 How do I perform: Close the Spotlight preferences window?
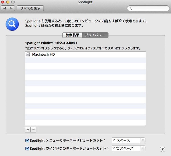pyautogui.click(x=3, y=2)
